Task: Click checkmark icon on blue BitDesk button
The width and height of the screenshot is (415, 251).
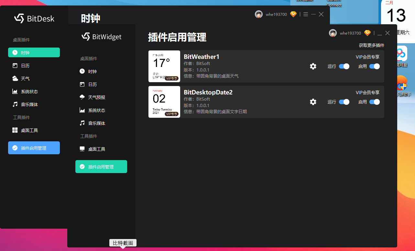Action: coord(15,148)
